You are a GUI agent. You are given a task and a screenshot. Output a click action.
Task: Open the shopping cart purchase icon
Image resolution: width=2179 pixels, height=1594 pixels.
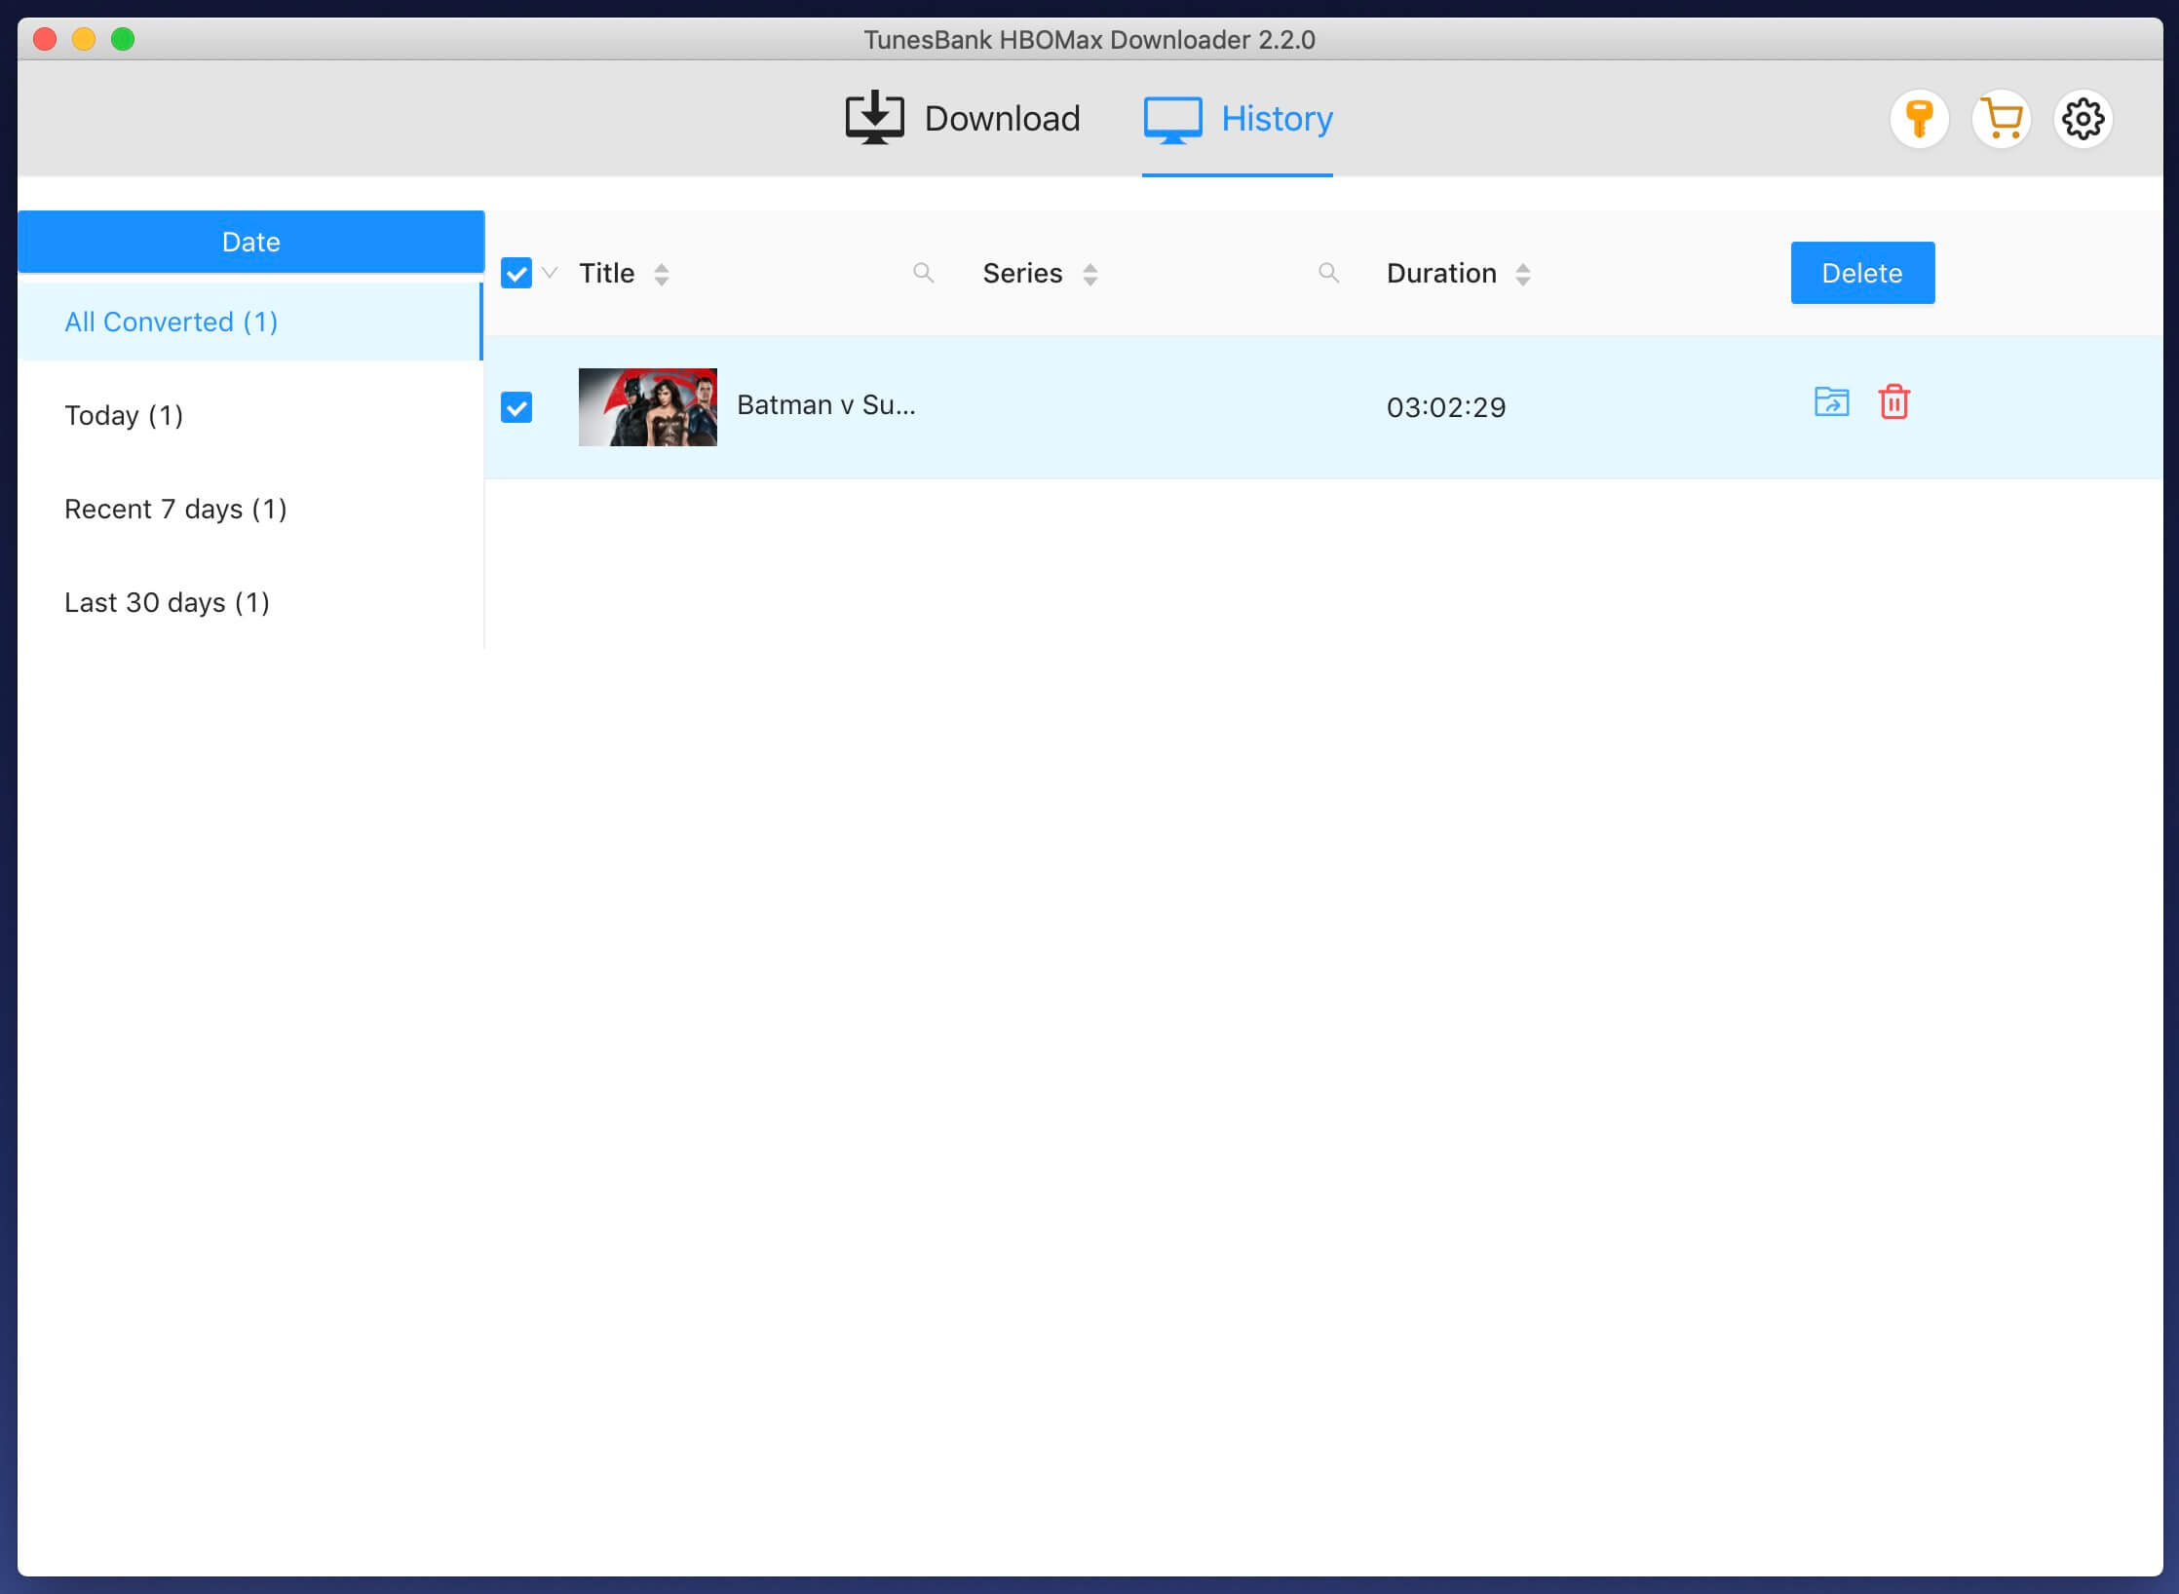(2001, 119)
